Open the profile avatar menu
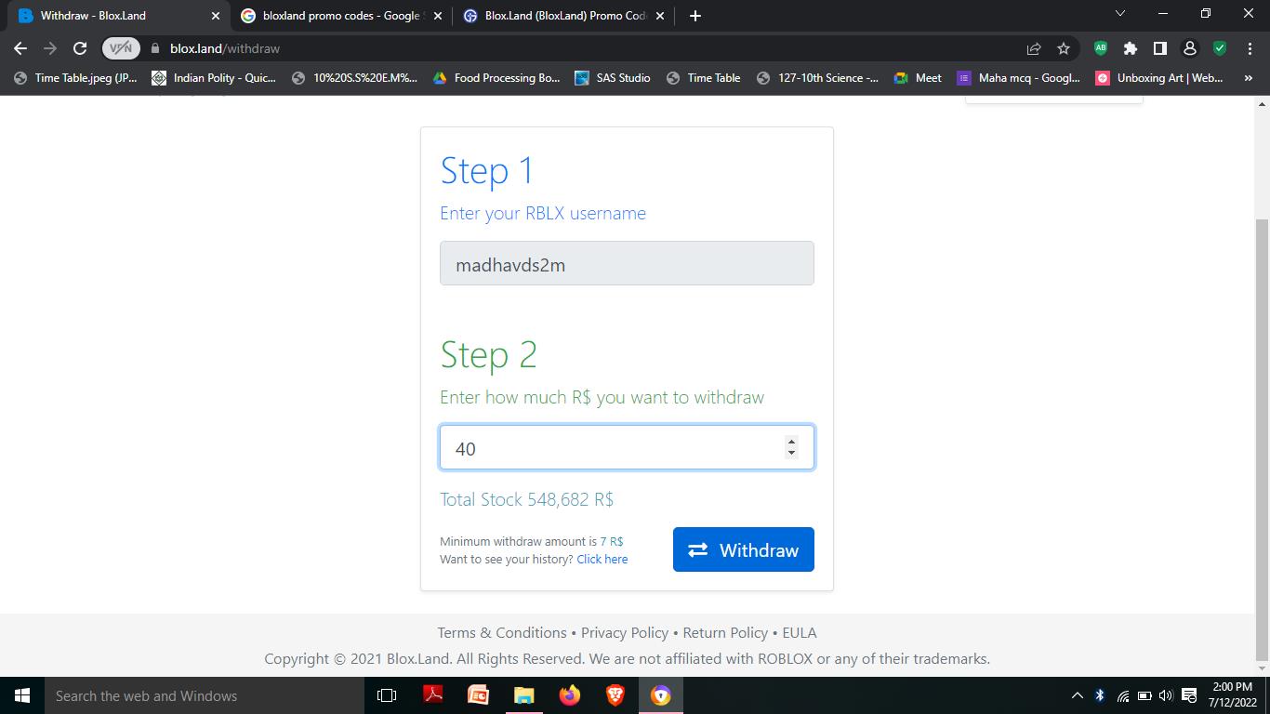This screenshot has height=714, width=1270. [x=1190, y=48]
